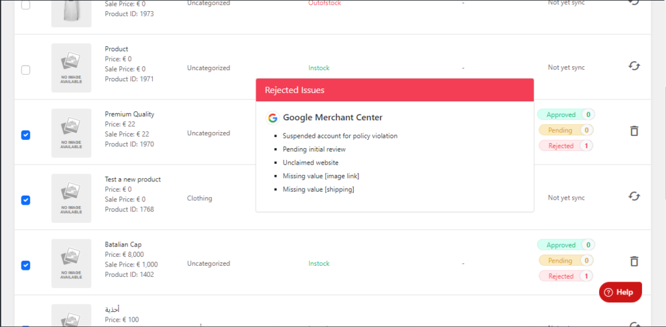
Task: Uncheck the Test a new product checkbox
Action: click(x=26, y=200)
